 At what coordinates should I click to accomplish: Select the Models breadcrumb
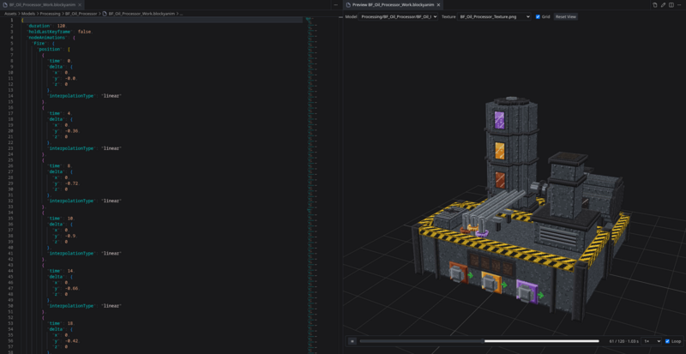coord(28,14)
